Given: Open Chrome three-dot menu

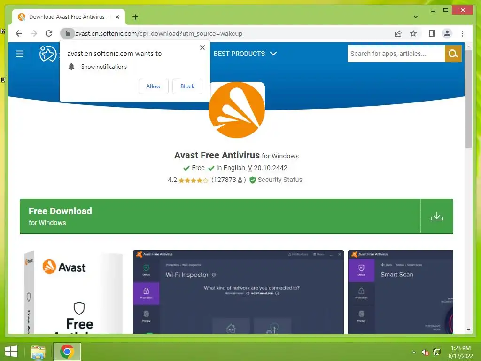Looking at the screenshot, I should [462, 33].
